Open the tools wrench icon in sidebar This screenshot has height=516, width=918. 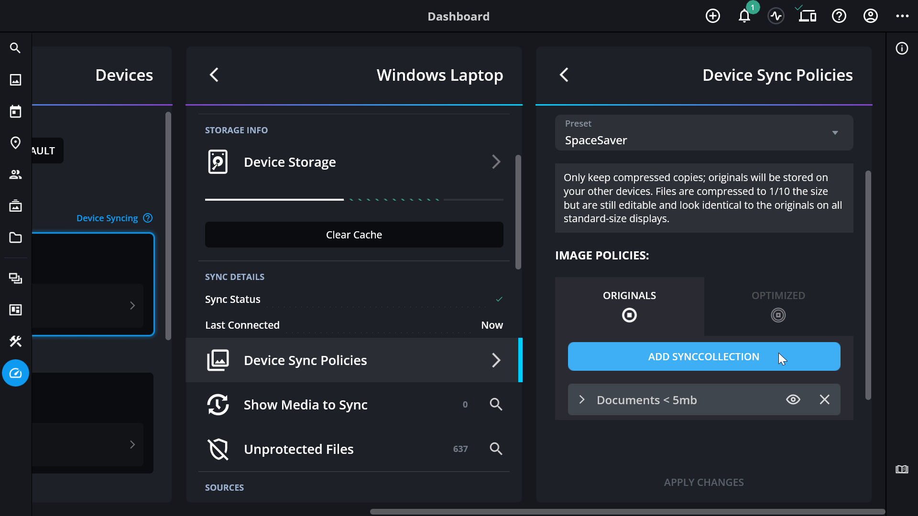[x=15, y=341]
